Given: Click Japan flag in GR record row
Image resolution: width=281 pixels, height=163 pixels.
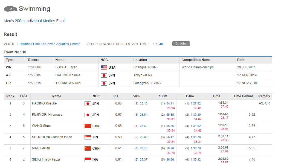Looking at the screenshot, I should click(104, 83).
